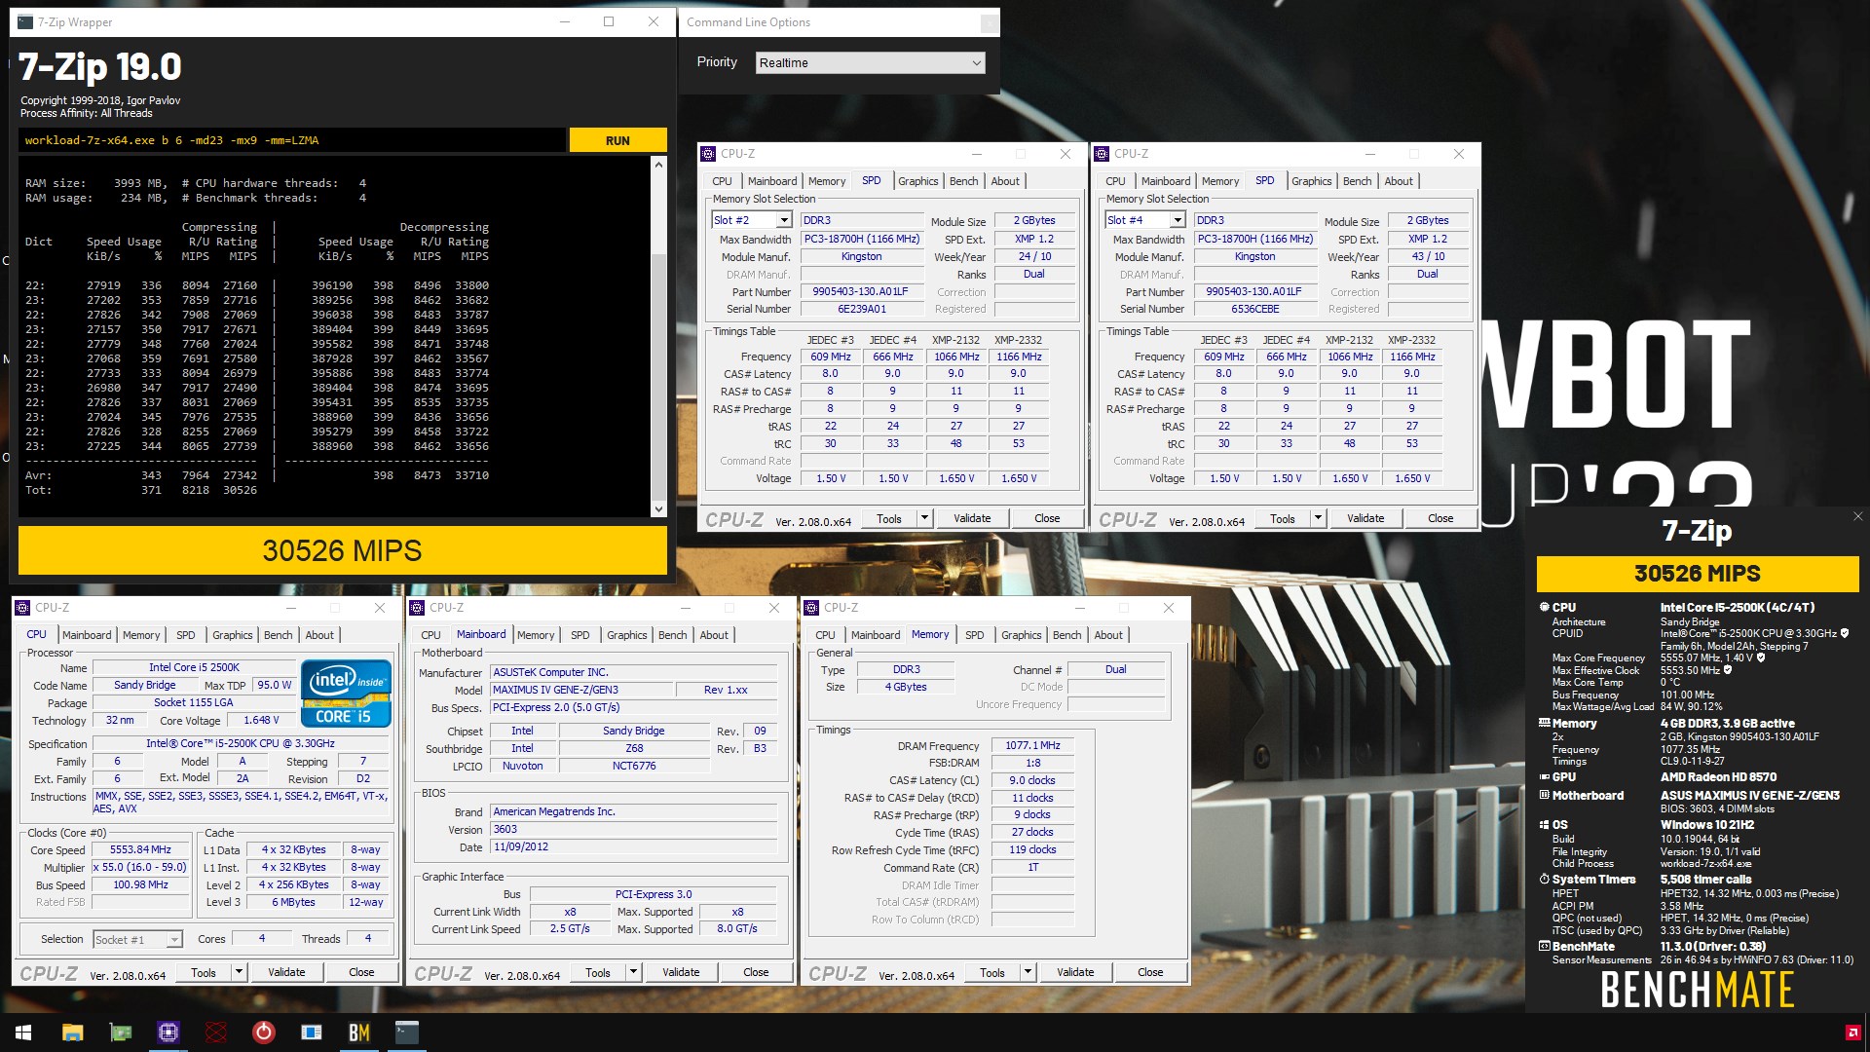Click the 30526 MIPS banner in 7-Zip Wrapper
Viewport: 1870px width, 1052px height.
click(342, 550)
